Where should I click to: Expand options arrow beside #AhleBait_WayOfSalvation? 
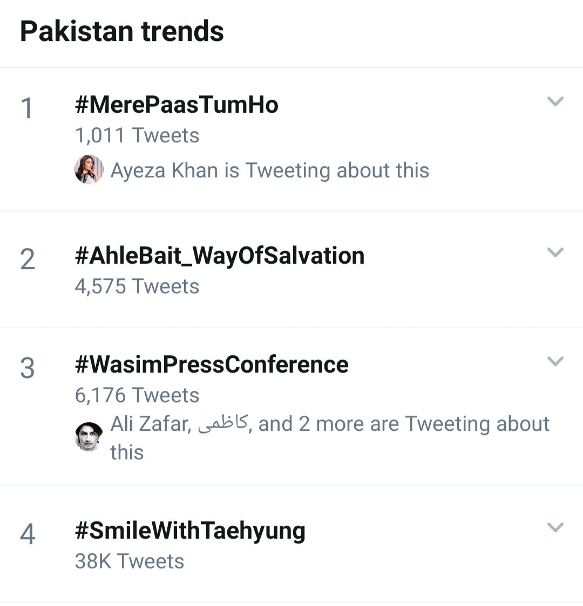(x=555, y=252)
